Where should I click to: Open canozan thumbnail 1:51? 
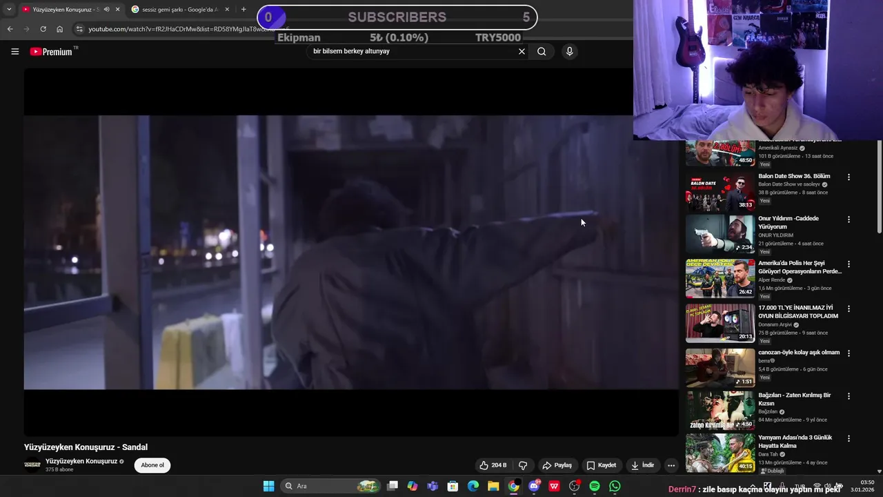click(x=720, y=368)
